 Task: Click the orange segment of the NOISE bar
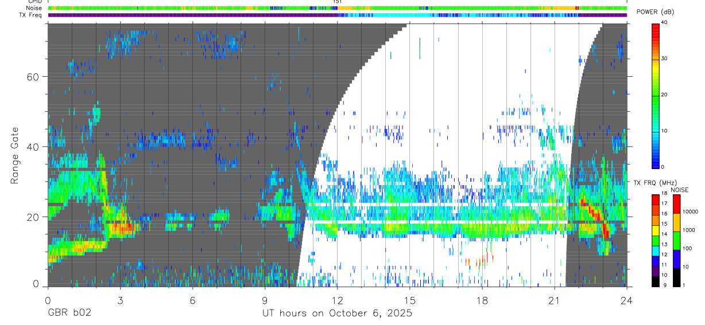click(x=677, y=222)
